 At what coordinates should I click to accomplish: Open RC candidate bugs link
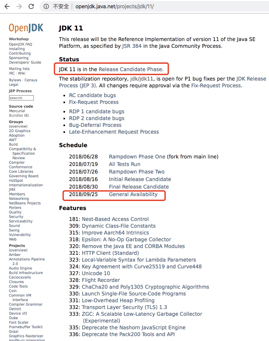point(92,95)
